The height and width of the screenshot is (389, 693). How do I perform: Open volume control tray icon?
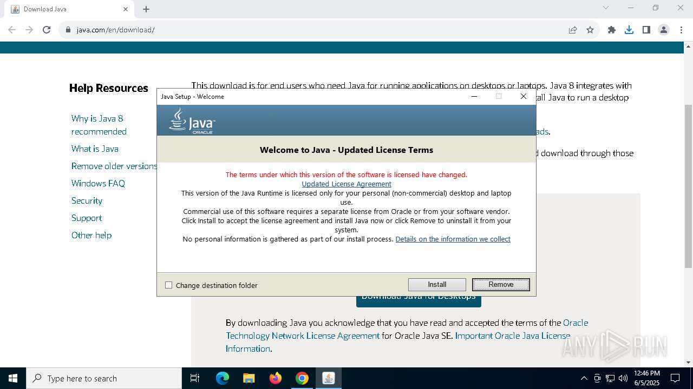click(623, 378)
